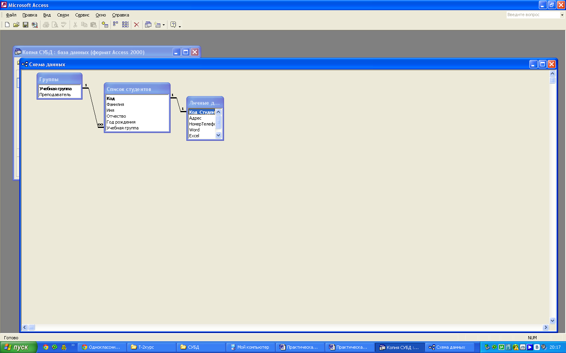The image size is (566, 353).
Task: Click the Print Preview icon
Action: [x=55, y=25]
